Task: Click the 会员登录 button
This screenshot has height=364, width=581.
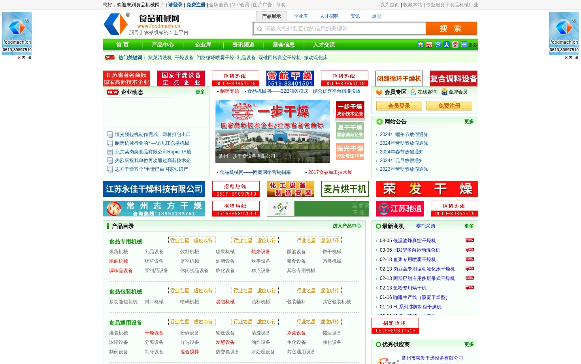Action: click(x=399, y=106)
